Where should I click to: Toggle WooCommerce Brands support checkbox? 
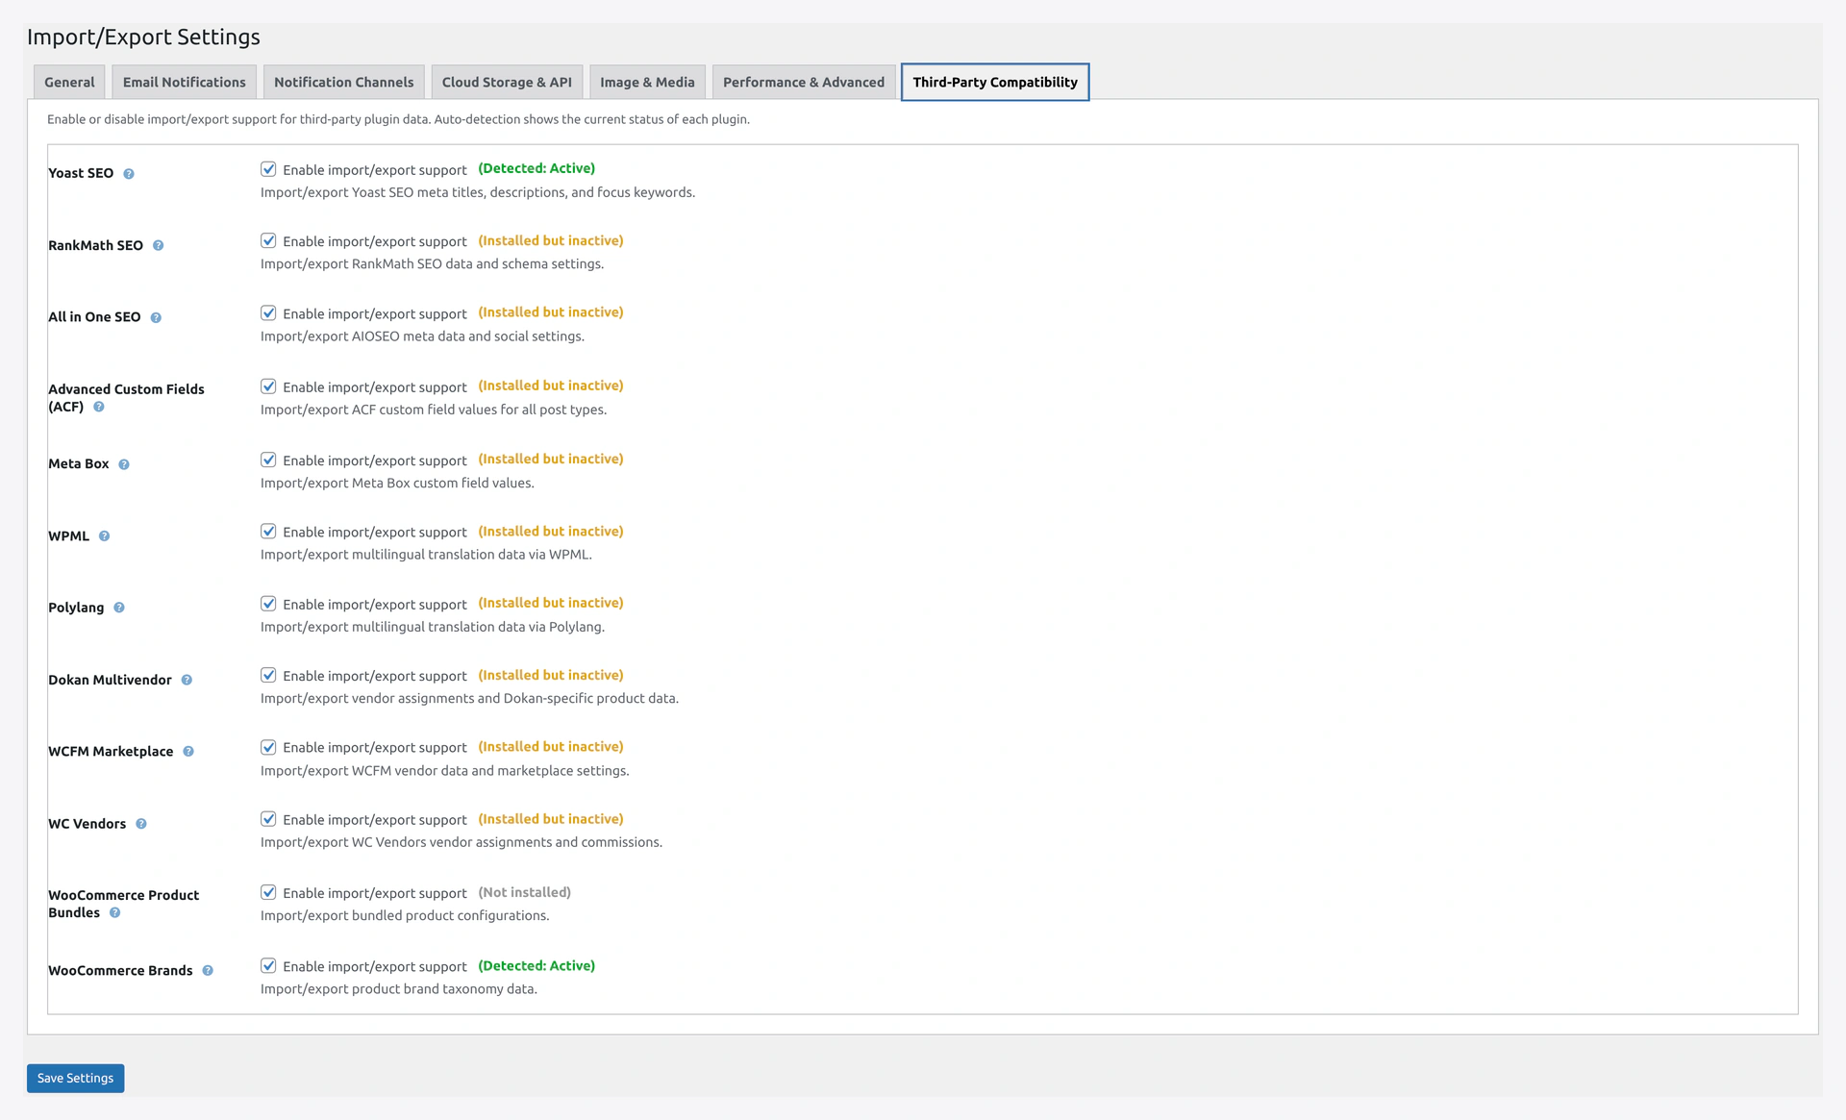point(268,965)
